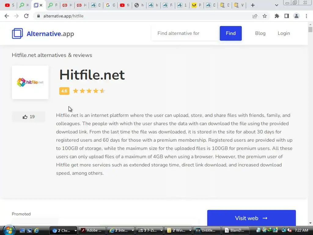This screenshot has height=235, width=313.
Task: Toggle the browser side panel
Action: click(287, 16)
